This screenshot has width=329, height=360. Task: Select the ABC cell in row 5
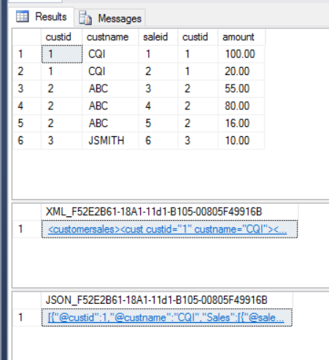click(111, 123)
